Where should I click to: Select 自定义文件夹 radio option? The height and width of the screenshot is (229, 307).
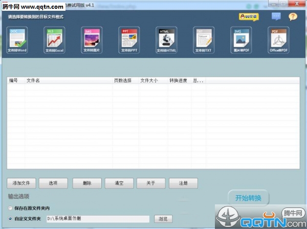(x=11, y=219)
